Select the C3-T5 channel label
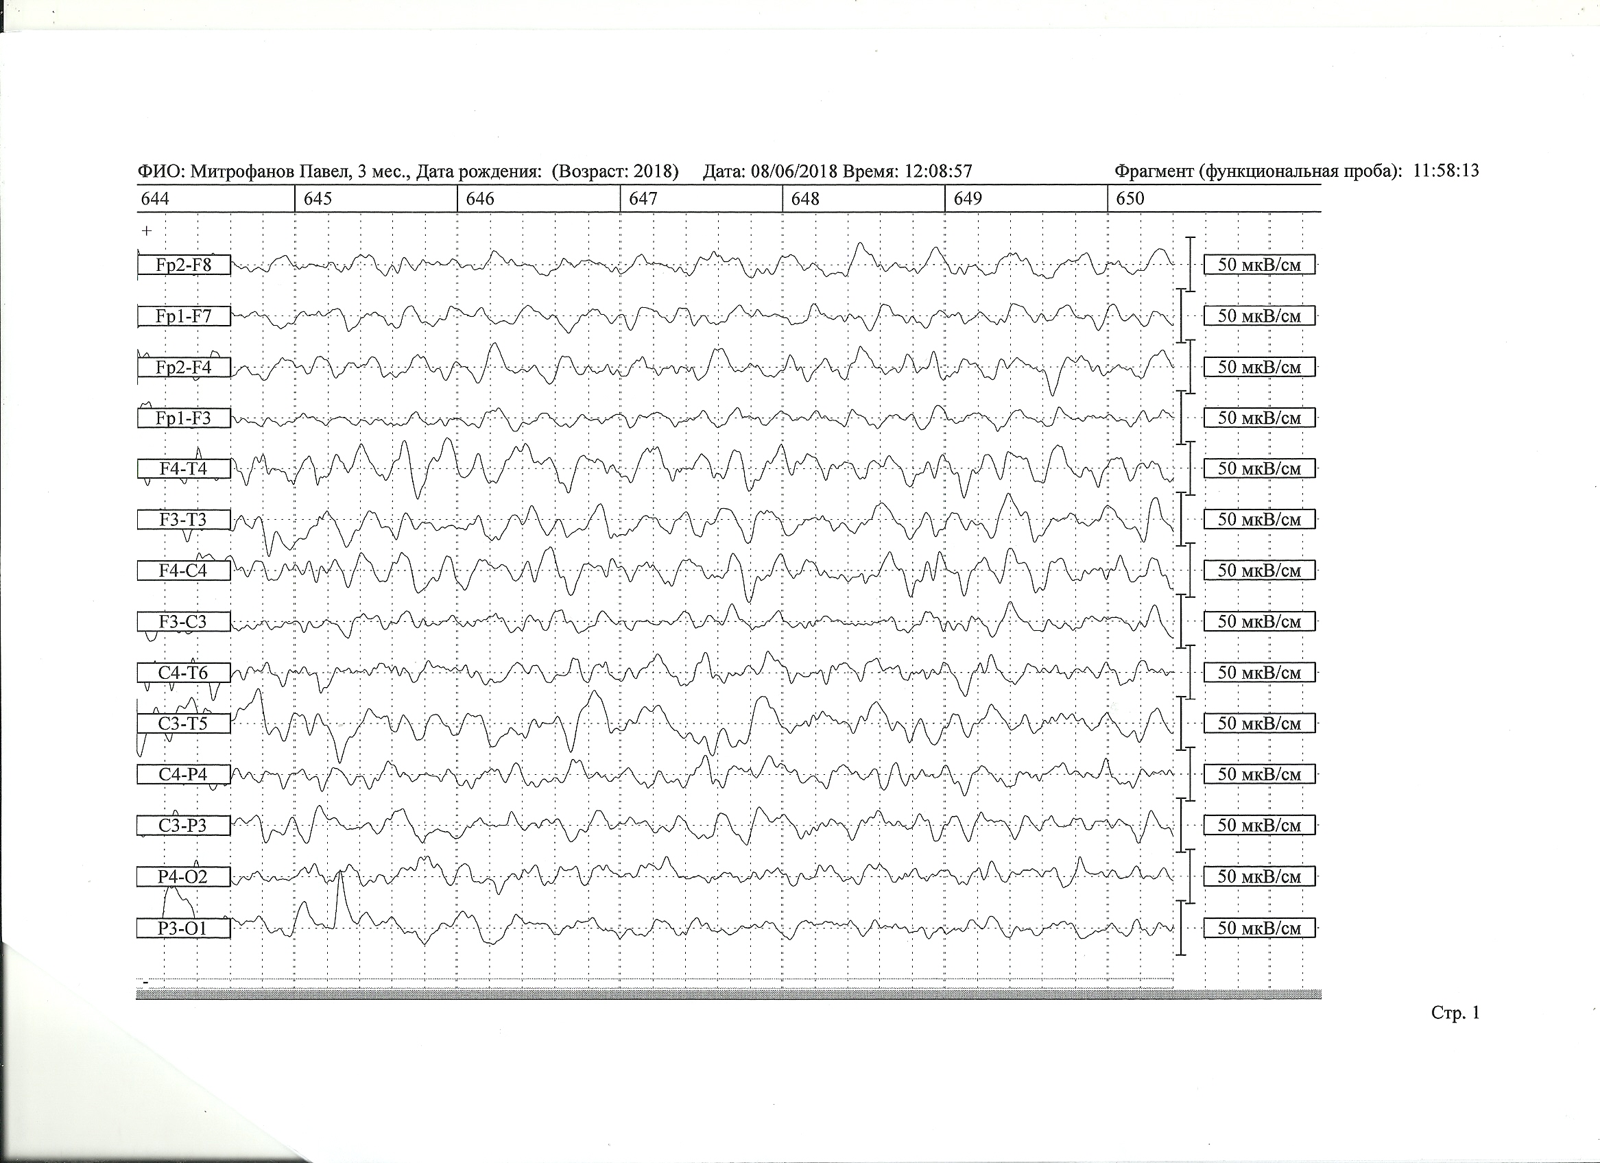 183,723
